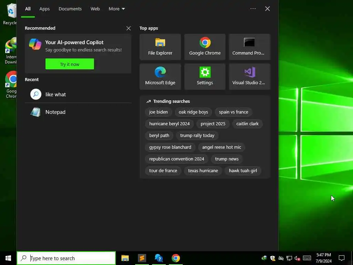Search trending 'tour de france'

(163, 170)
